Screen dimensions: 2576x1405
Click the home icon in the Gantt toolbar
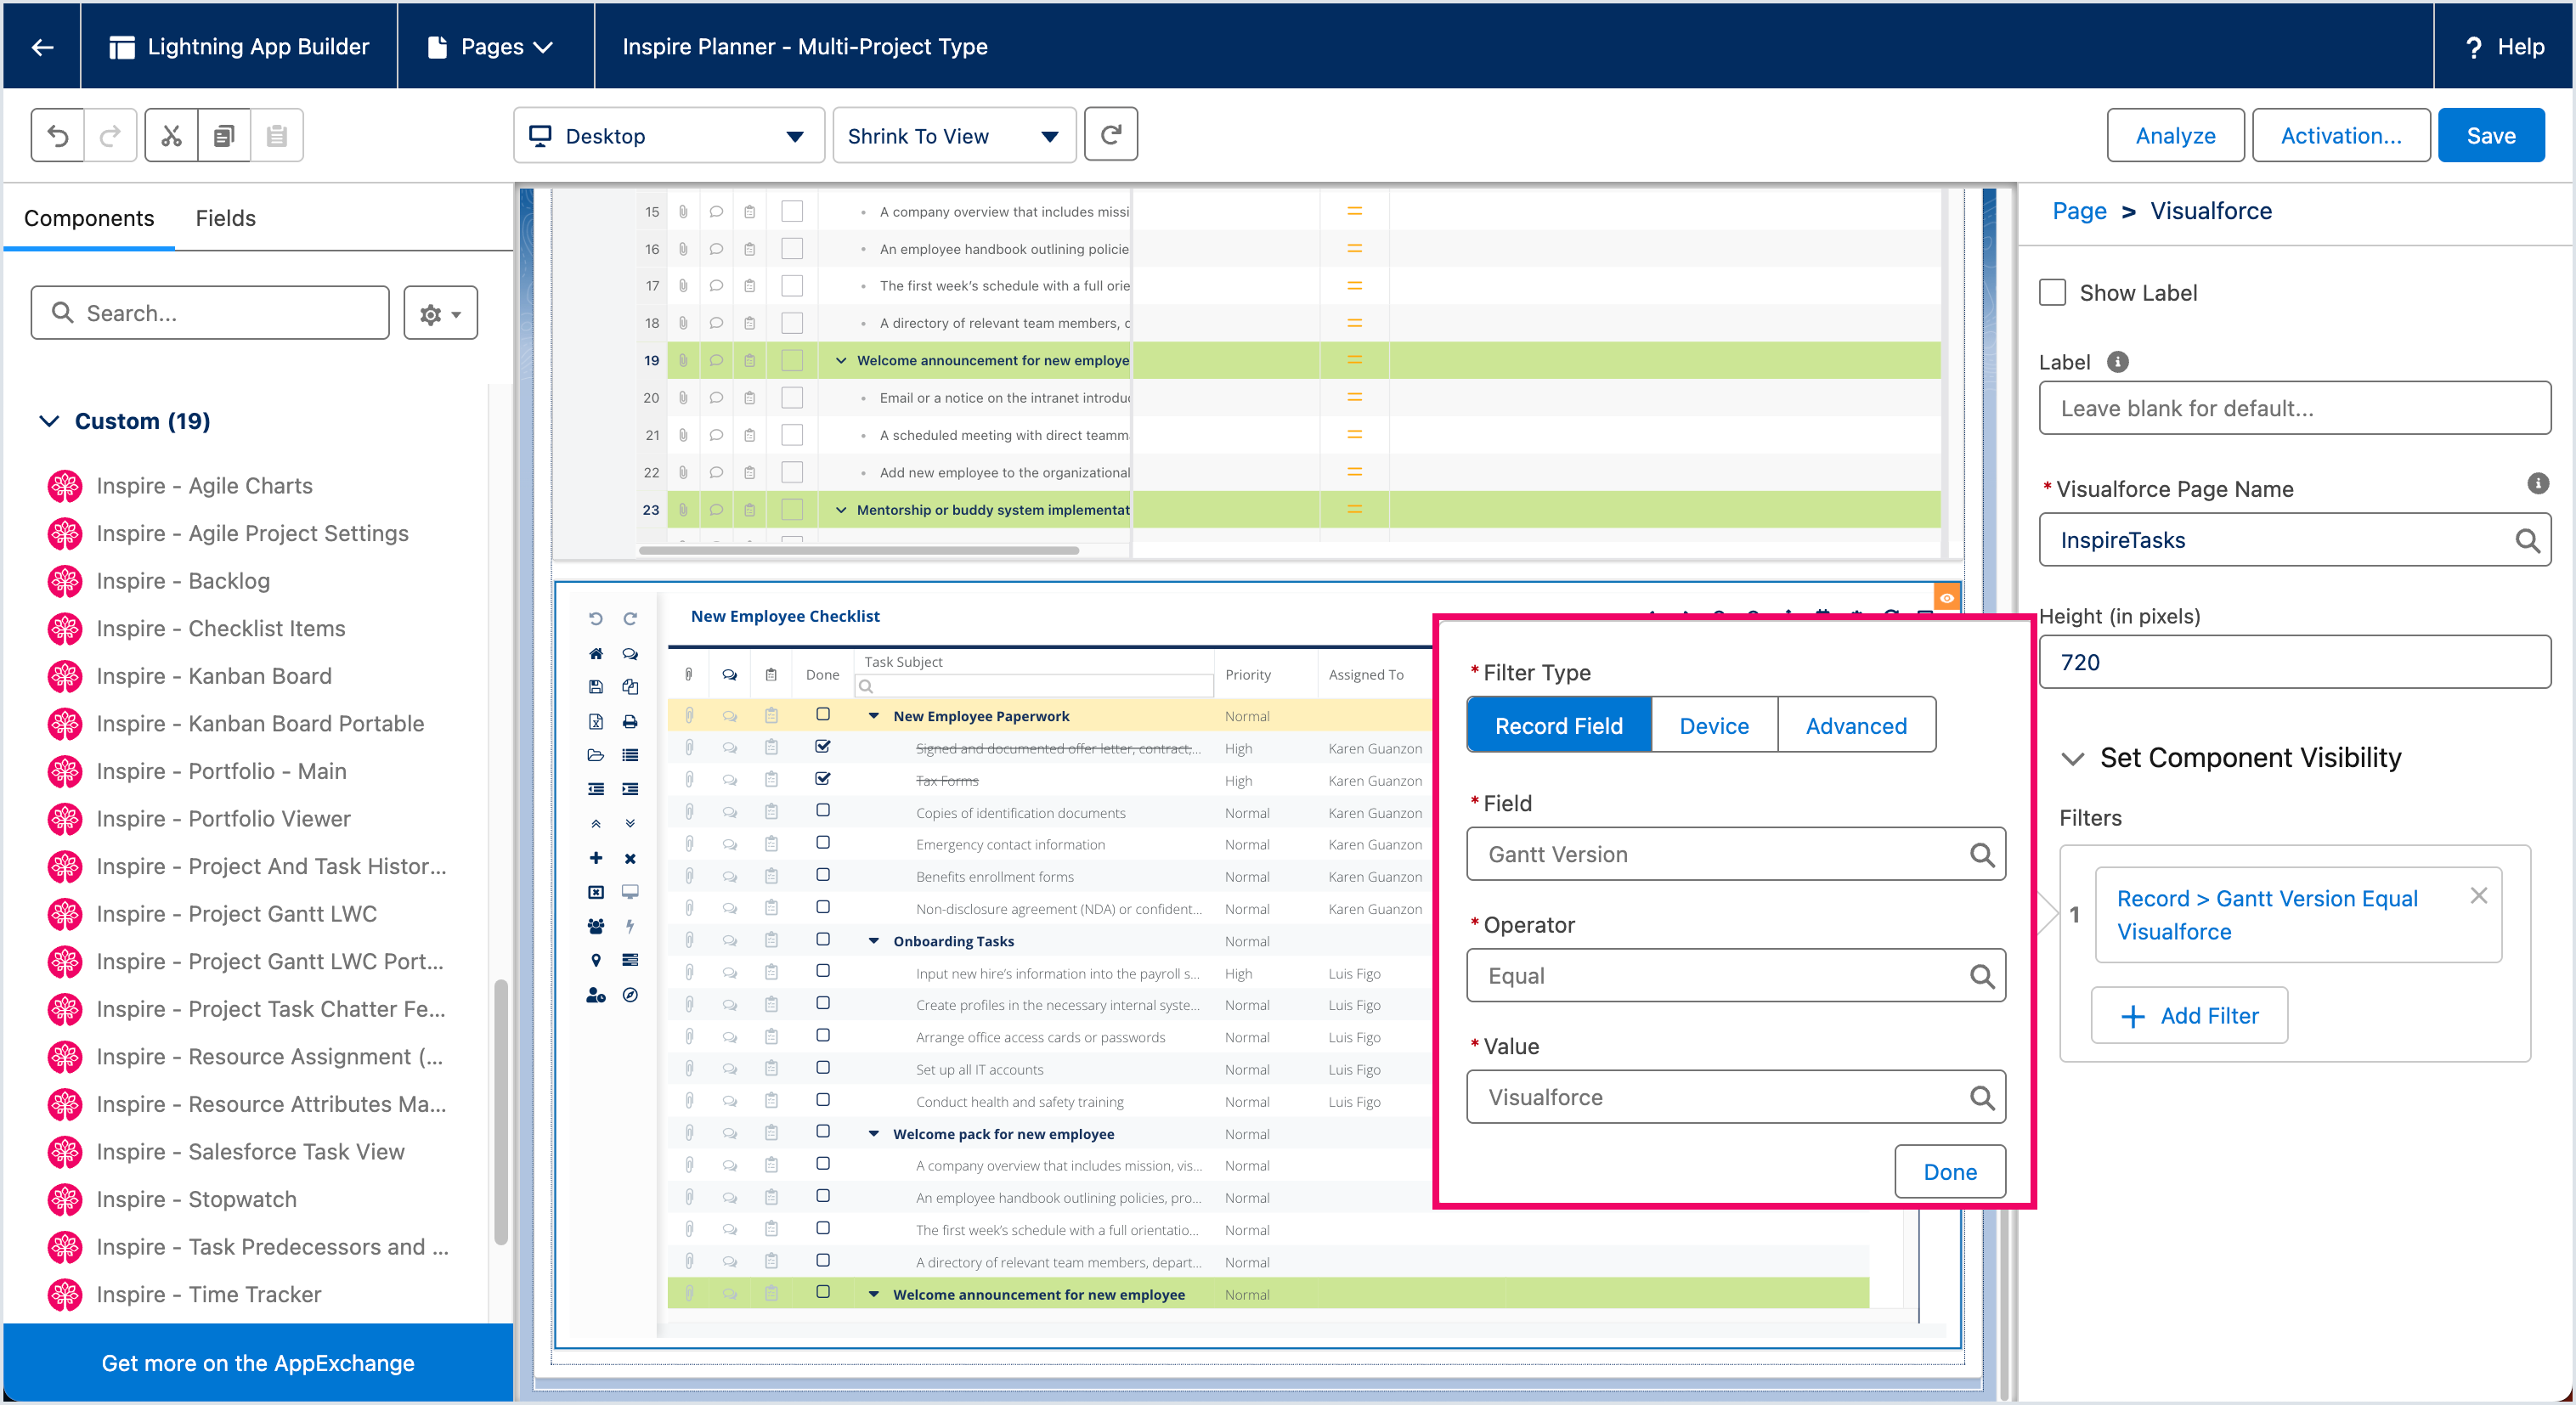coord(596,654)
